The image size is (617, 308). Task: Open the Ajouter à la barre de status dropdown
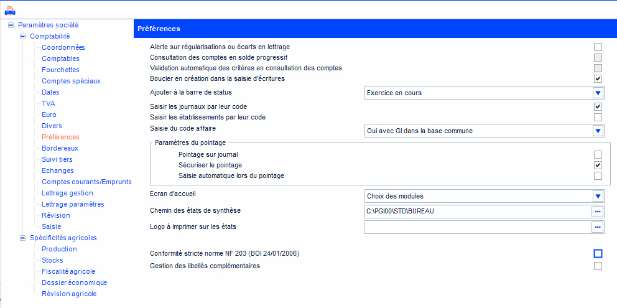pos(598,93)
